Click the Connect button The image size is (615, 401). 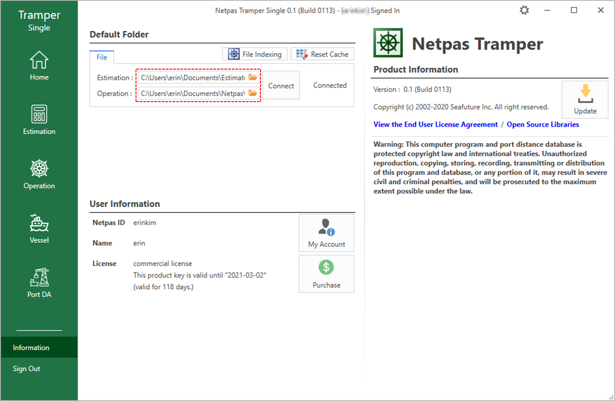click(281, 85)
